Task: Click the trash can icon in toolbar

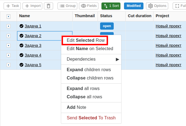Action: pos(49,6)
